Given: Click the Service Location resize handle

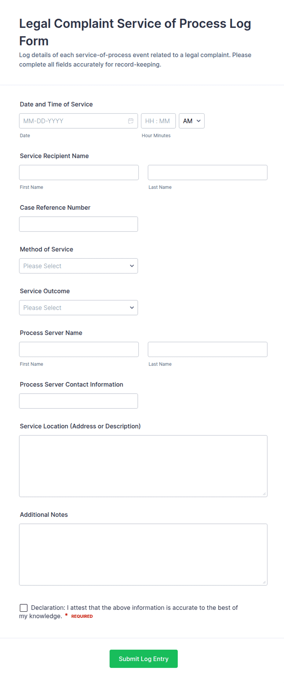Looking at the screenshot, I should pyautogui.click(x=264, y=493).
